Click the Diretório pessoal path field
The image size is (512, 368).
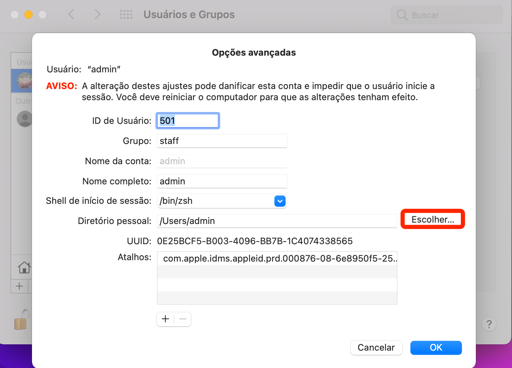coord(277,221)
